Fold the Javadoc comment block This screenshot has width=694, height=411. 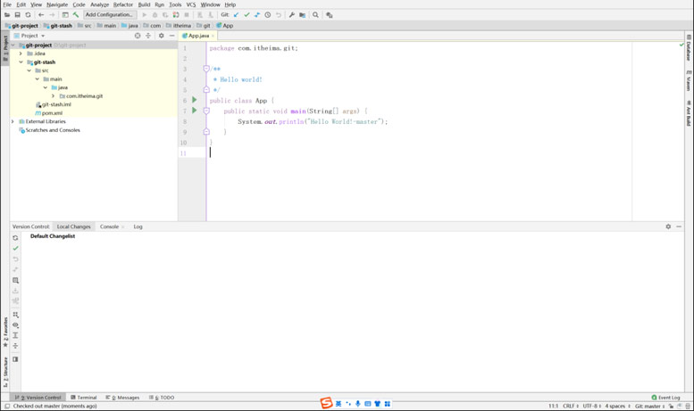click(x=206, y=69)
